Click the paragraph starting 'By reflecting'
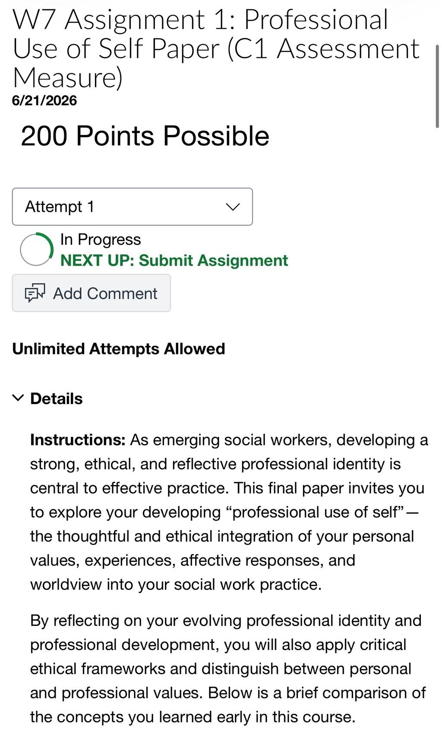Image resolution: width=442 pixels, height=744 pixels. 228,669
